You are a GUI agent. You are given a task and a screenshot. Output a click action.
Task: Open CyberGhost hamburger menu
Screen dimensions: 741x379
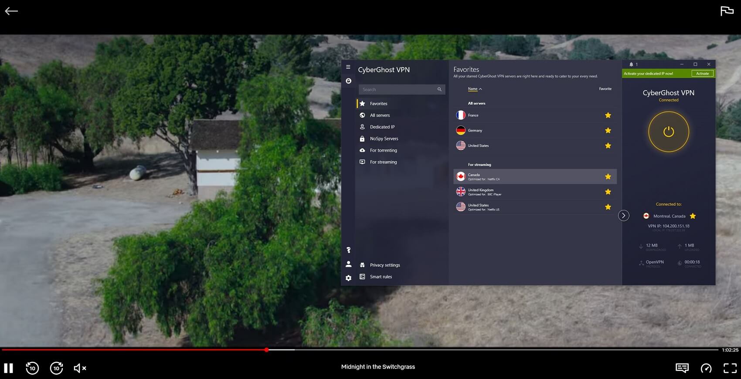tap(348, 67)
